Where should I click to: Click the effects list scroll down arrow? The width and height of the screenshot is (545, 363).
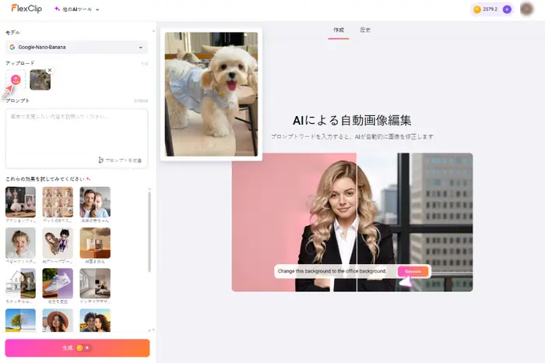[149, 330]
